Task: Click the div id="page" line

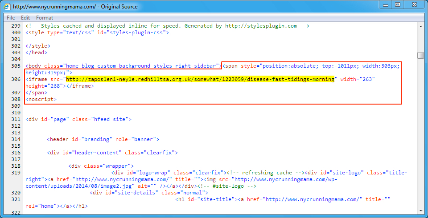Action: coord(78,119)
